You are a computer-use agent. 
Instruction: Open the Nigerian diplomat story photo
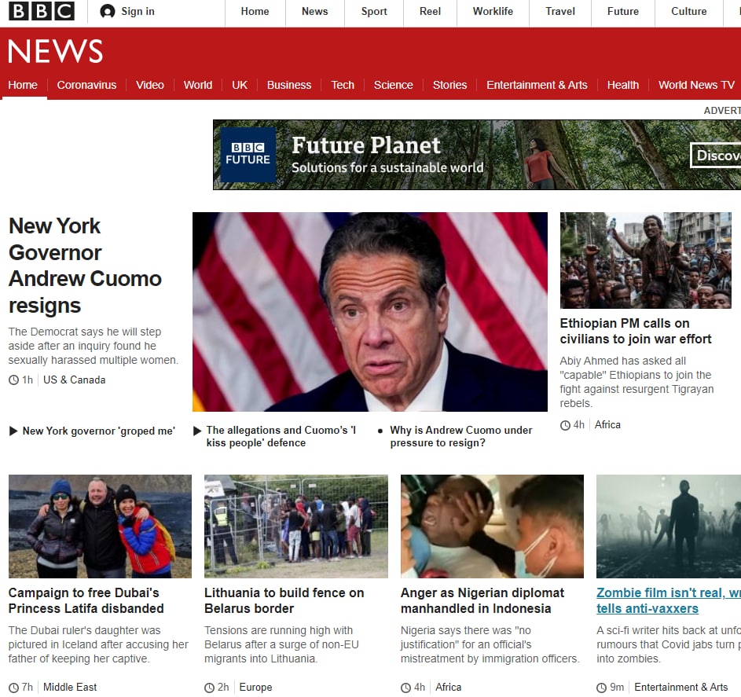[x=492, y=526]
